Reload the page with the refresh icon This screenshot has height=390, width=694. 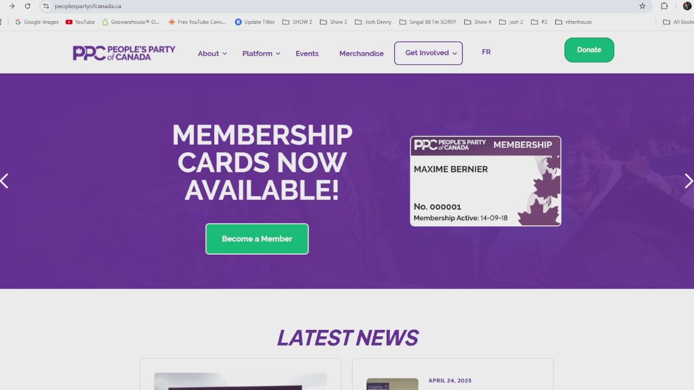28,6
